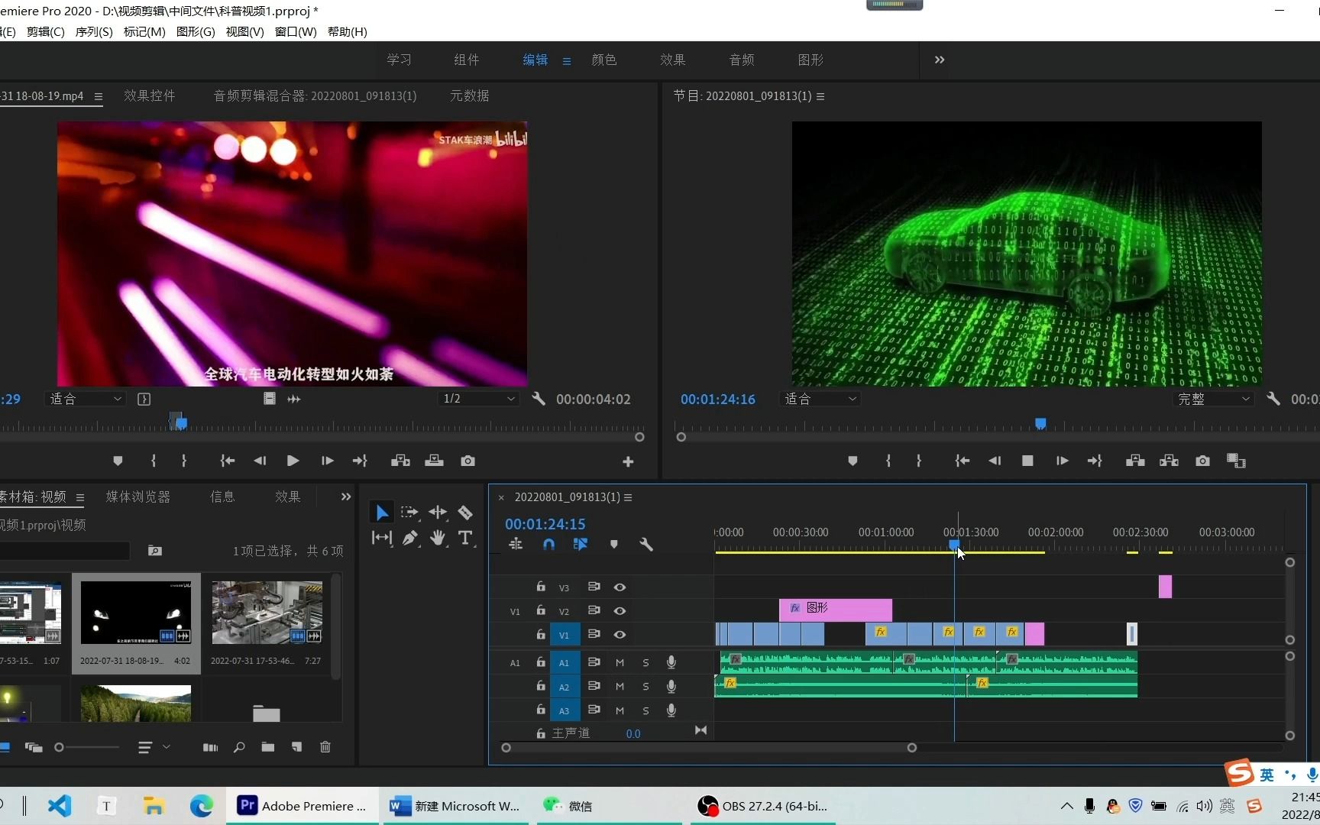Select the Pen tool
This screenshot has height=825, width=1320.
[410, 538]
